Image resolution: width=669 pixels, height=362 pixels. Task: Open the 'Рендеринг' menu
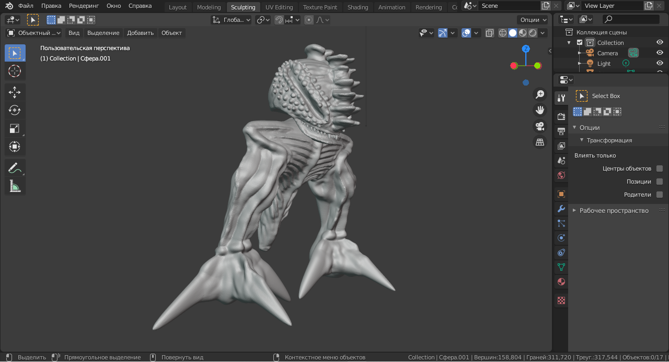pos(84,6)
